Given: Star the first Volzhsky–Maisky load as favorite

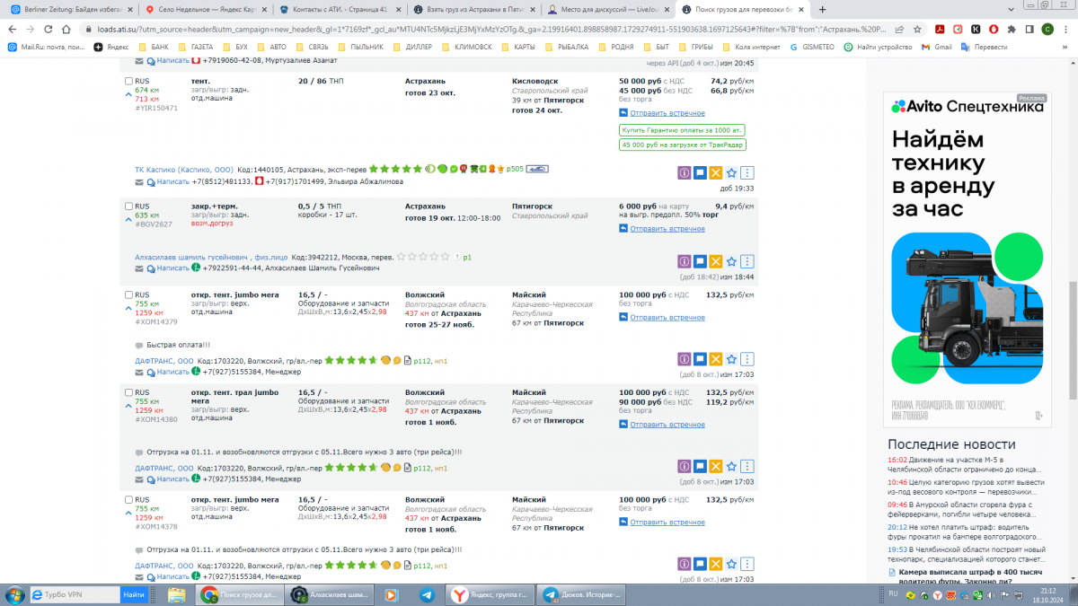Looking at the screenshot, I should 731,359.
